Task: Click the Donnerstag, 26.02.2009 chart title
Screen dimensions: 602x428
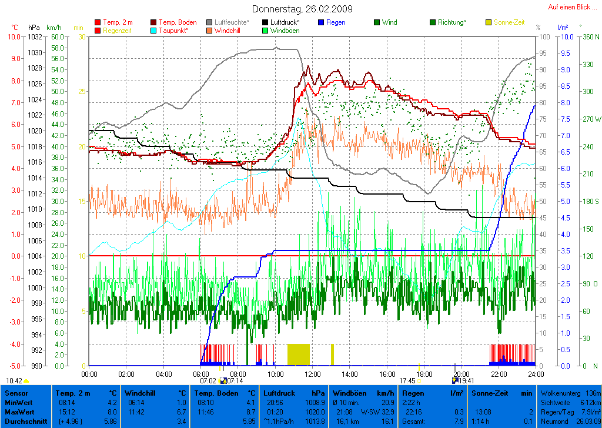Action: pyautogui.click(x=301, y=9)
